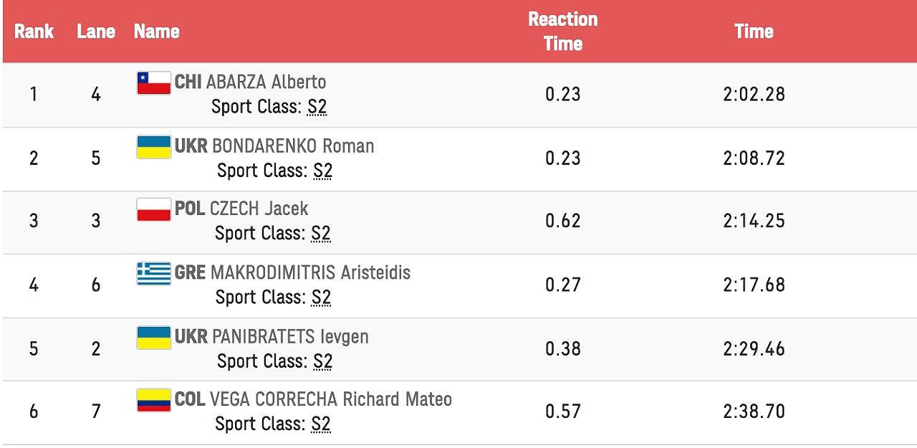Image resolution: width=917 pixels, height=448 pixels.
Task: Click the Colombia flag icon
Action: tap(153, 400)
